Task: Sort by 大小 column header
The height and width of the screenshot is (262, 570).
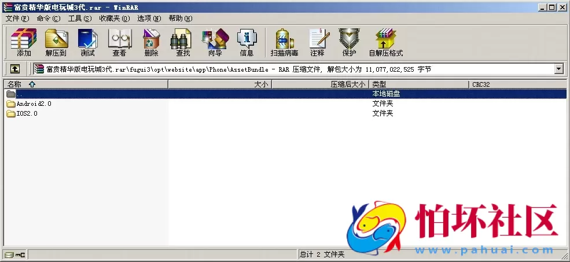Action: tap(220, 84)
